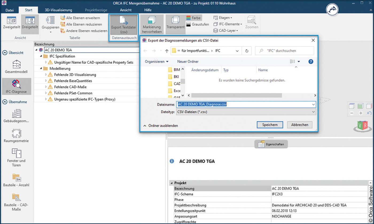Collapse the Modellierung folder node

click(x=41, y=68)
